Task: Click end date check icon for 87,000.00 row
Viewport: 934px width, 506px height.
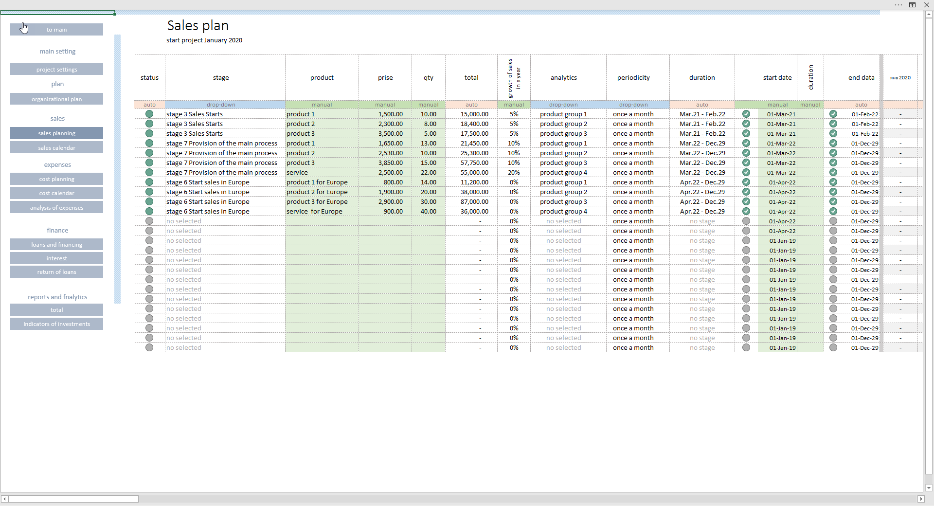Action: (x=833, y=201)
